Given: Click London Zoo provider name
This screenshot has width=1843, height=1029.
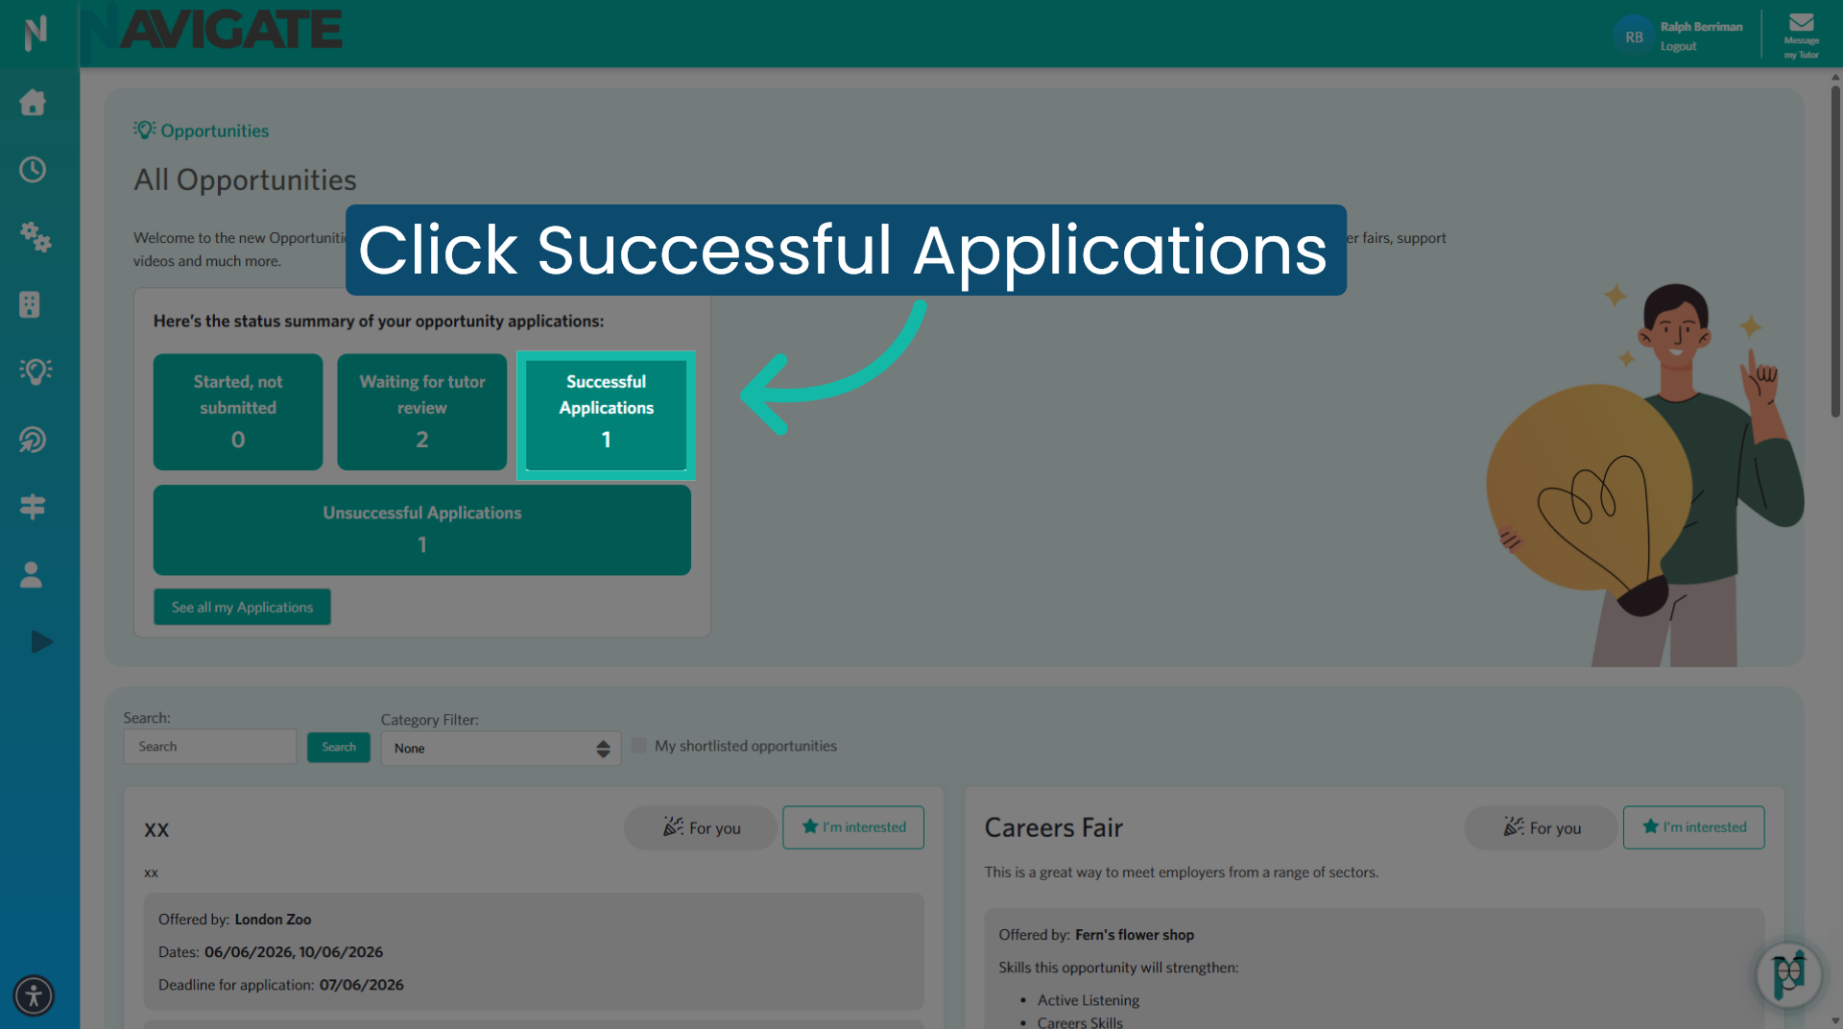Looking at the screenshot, I should [x=273, y=920].
